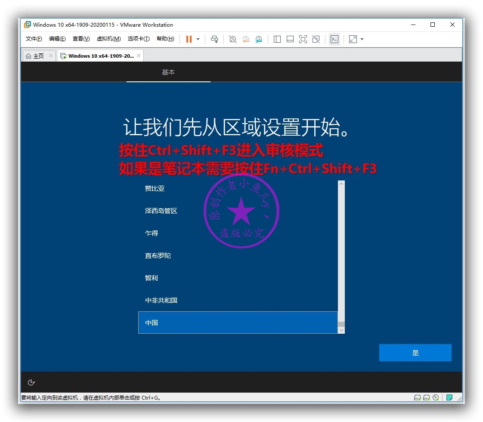This screenshot has height=422, width=483.
Task: Select 中国 in the region list
Action: point(238,323)
